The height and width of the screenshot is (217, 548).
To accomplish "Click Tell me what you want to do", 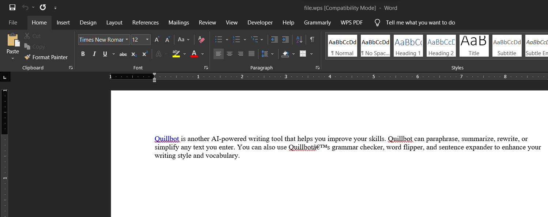I will point(420,22).
